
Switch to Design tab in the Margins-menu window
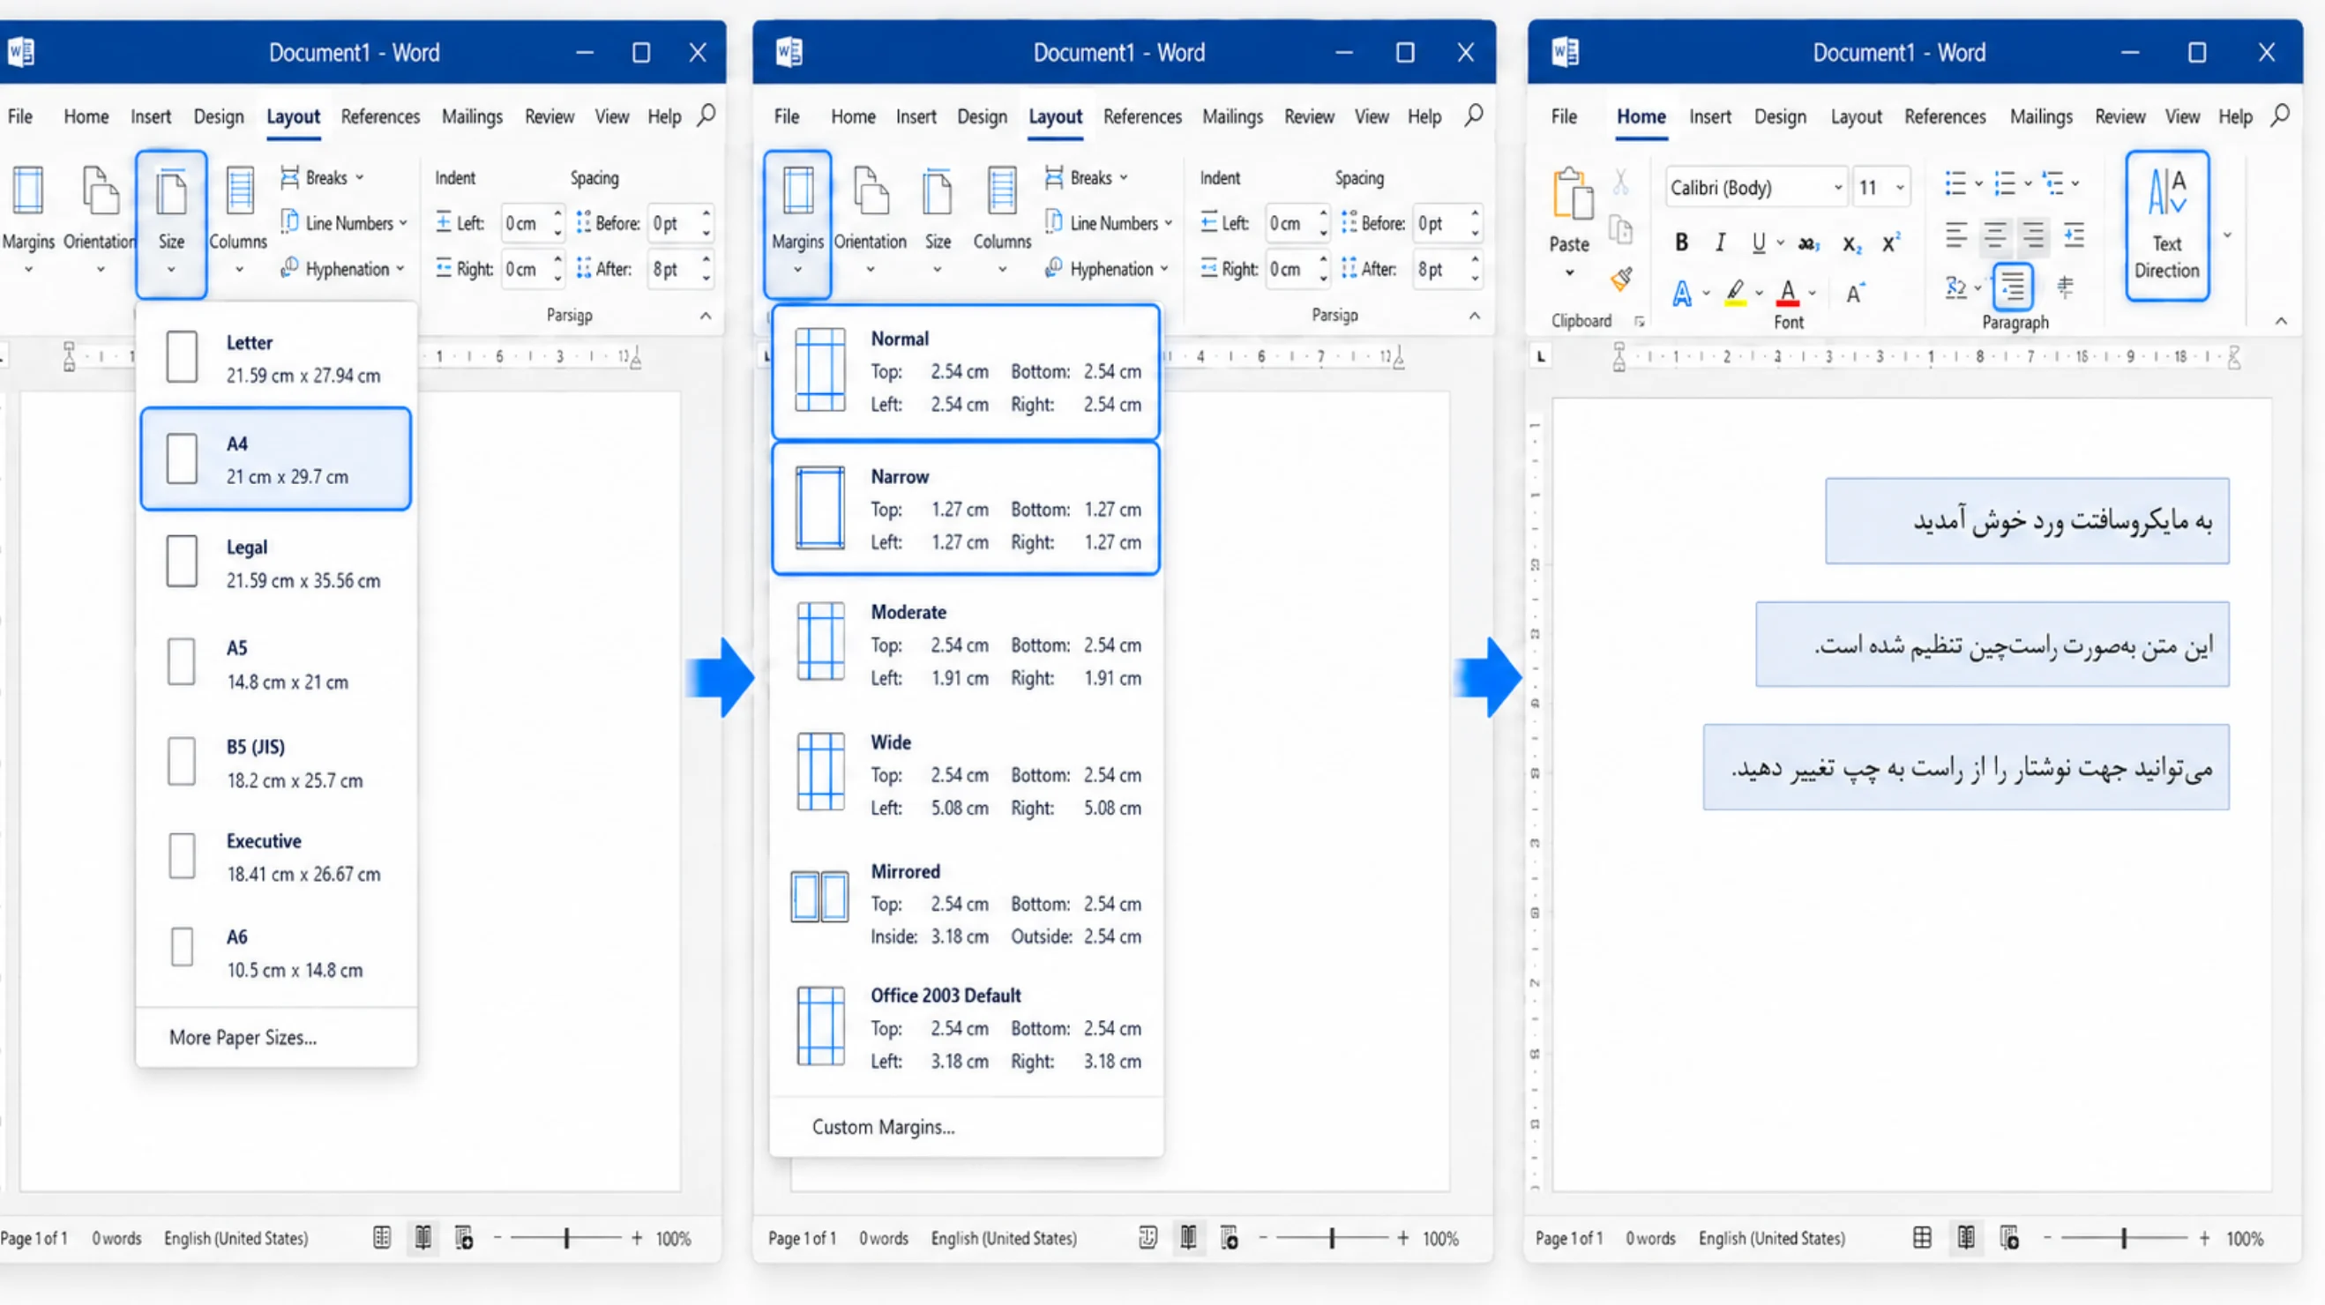tap(982, 116)
